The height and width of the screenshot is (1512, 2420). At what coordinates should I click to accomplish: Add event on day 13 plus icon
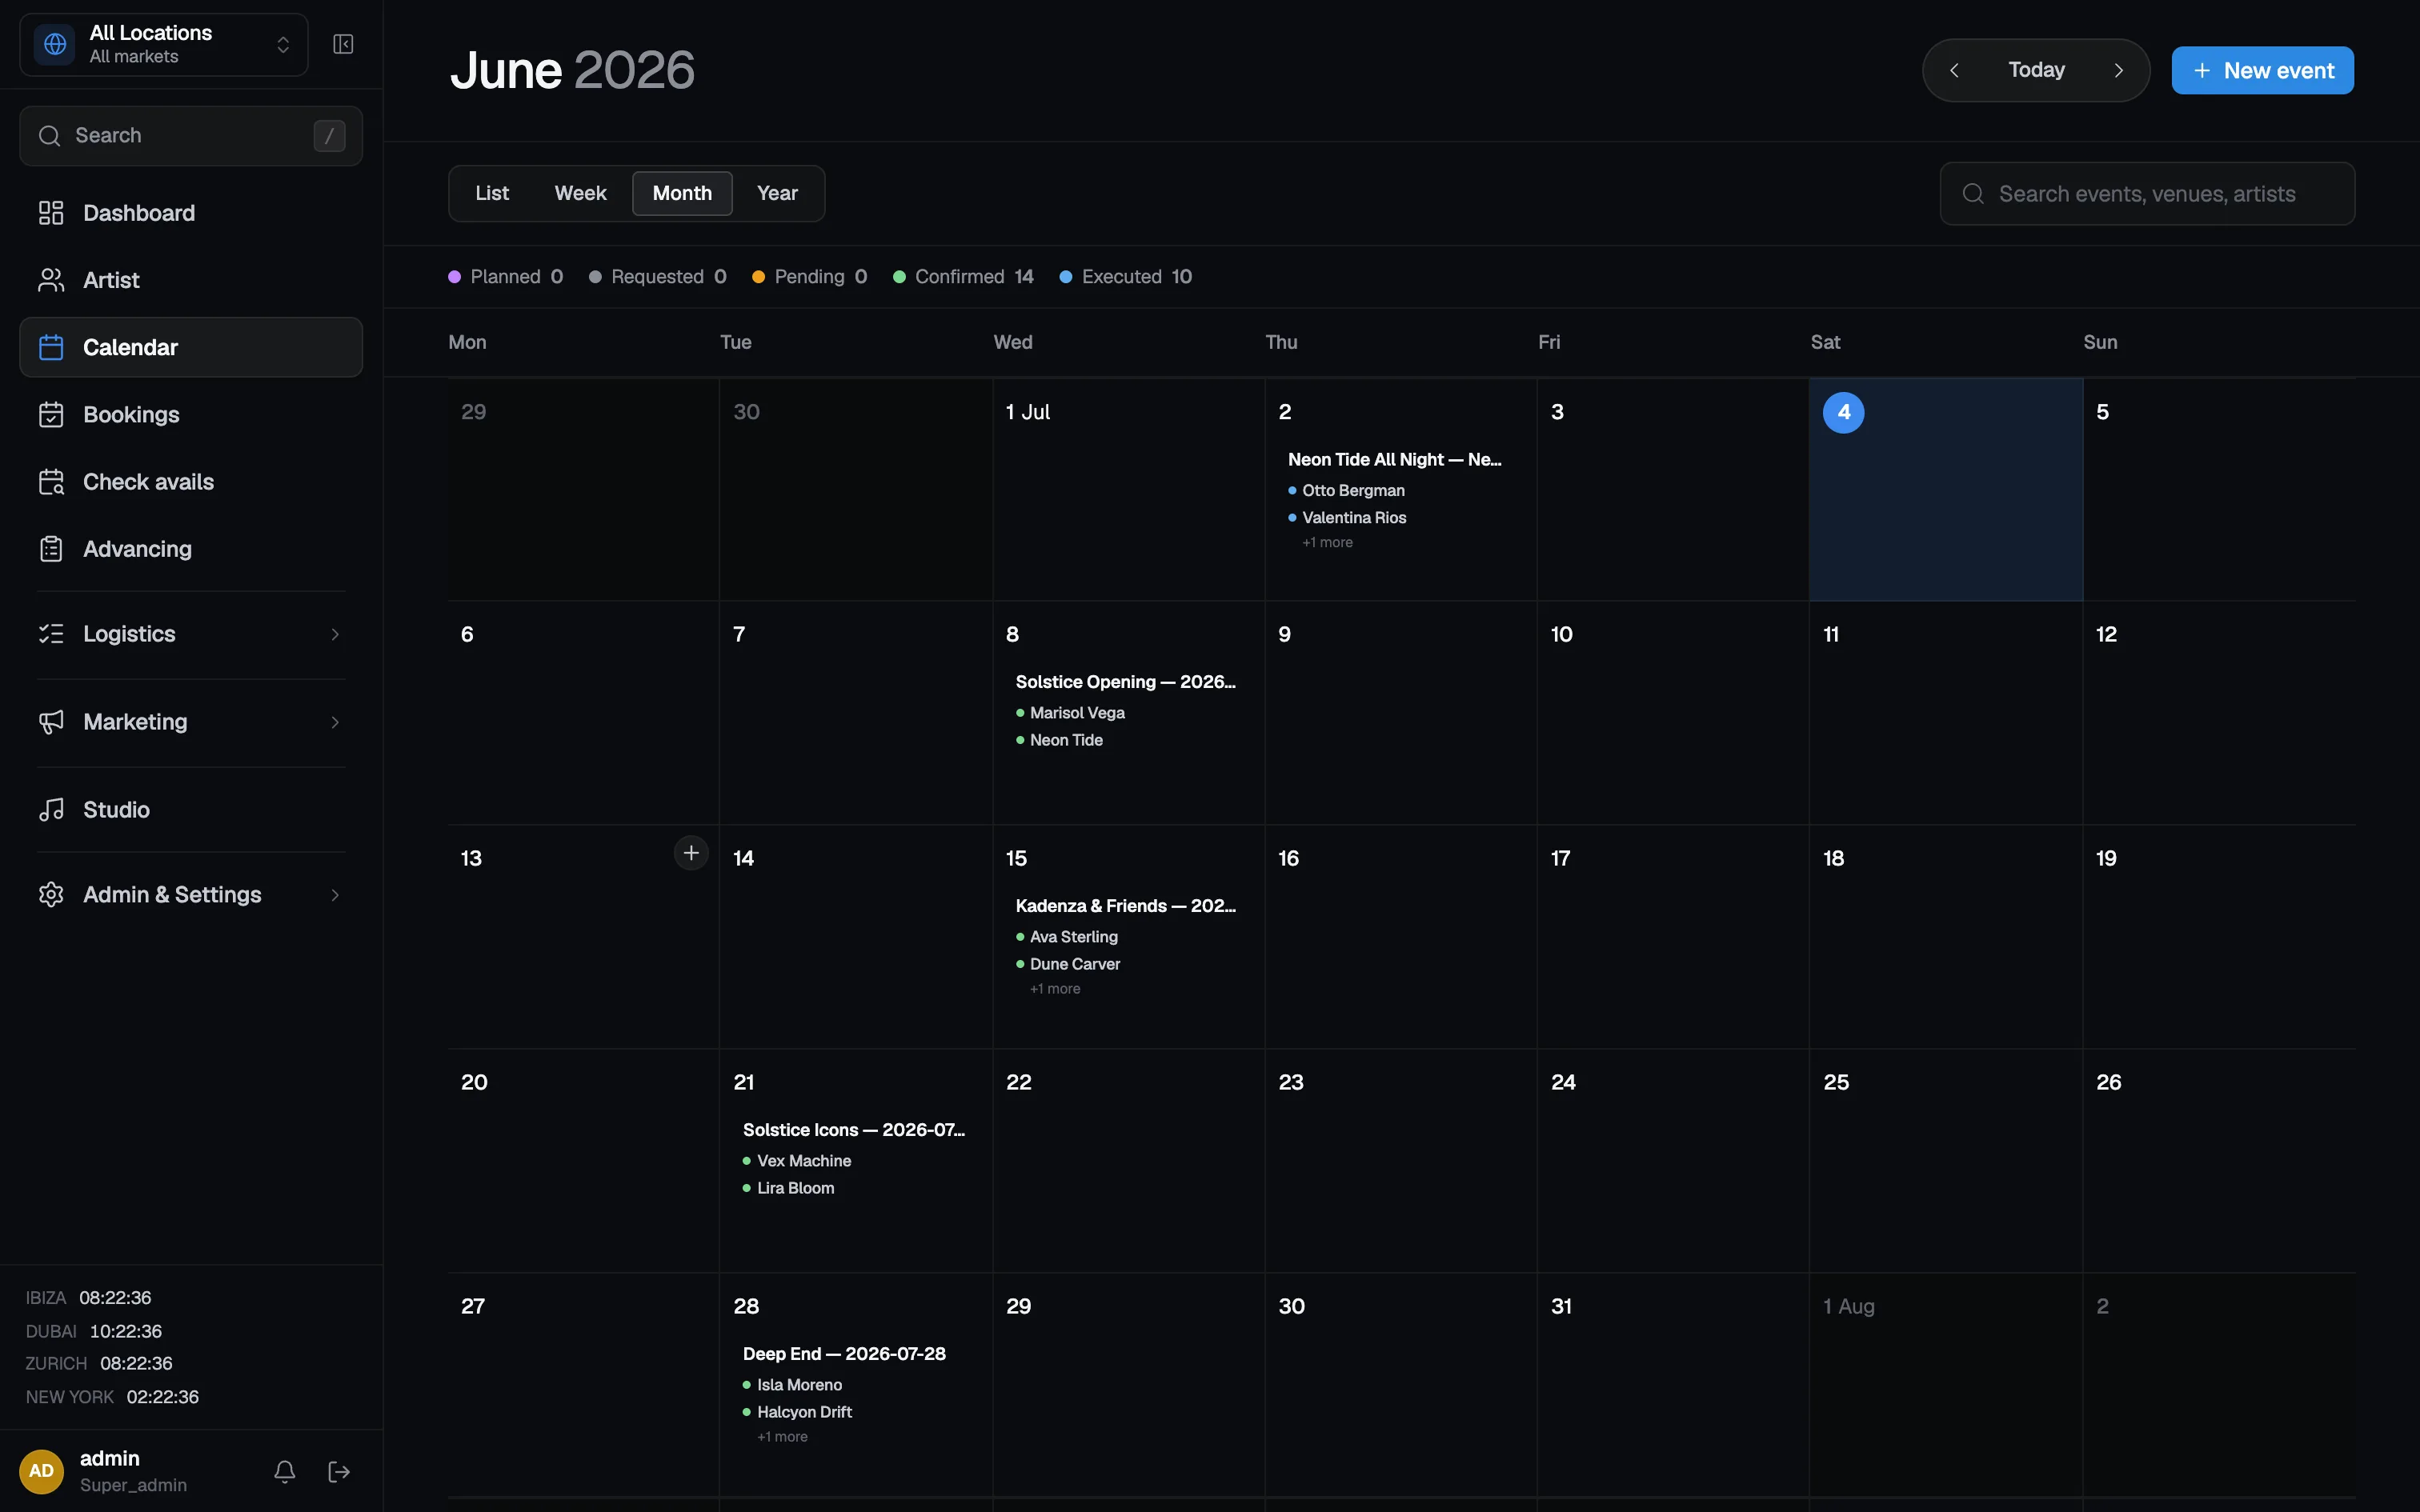click(x=691, y=853)
